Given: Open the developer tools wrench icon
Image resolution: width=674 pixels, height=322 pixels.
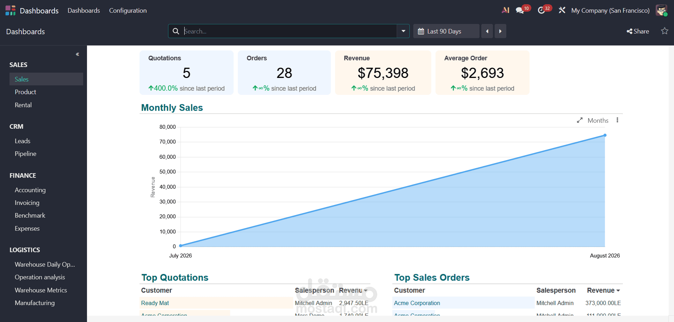Looking at the screenshot, I should tap(562, 11).
